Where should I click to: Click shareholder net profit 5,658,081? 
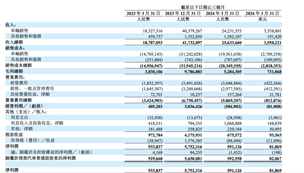[x=193, y=159]
